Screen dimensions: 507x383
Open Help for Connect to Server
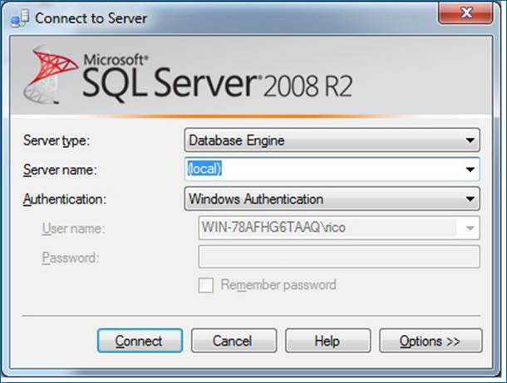coord(327,341)
